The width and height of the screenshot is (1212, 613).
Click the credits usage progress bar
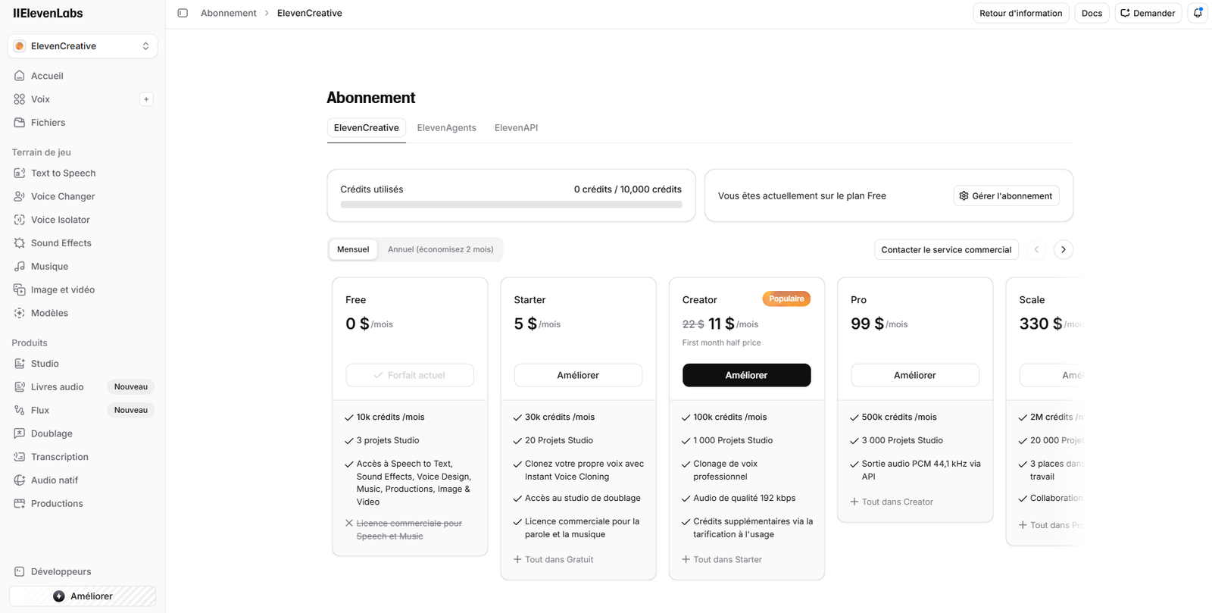click(511, 205)
